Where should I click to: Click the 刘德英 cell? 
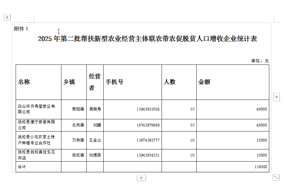tap(95, 155)
